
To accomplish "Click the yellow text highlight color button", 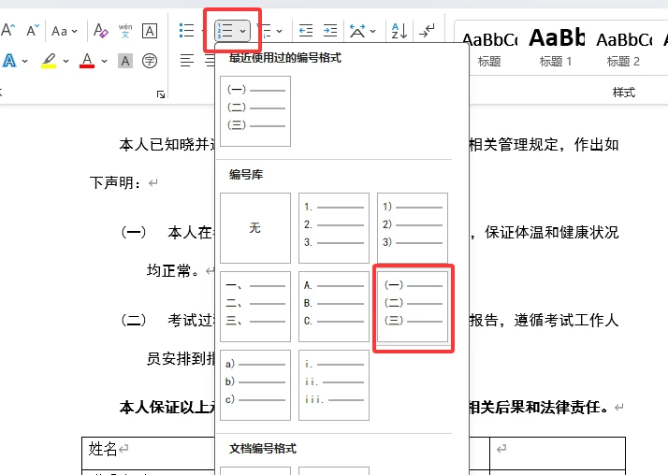I will tap(50, 61).
